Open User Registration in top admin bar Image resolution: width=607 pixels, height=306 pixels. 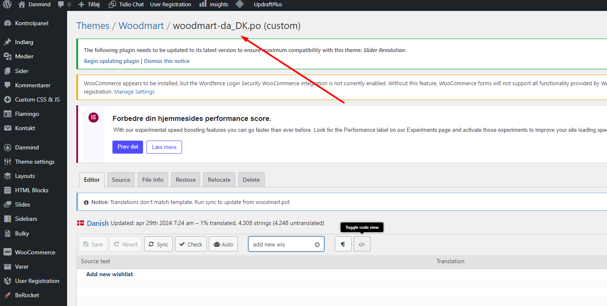click(171, 5)
